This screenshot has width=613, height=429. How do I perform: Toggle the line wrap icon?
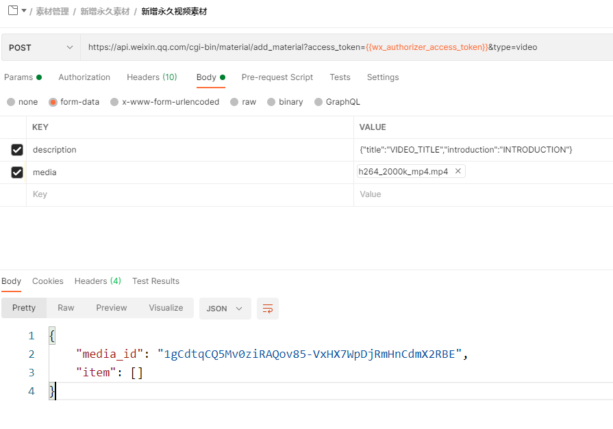(268, 309)
